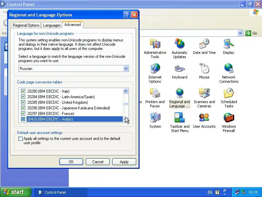Uncheck 20285 IBM EBCDIC United Kingdom
Screen dimensions: 262x197
tap(23, 102)
